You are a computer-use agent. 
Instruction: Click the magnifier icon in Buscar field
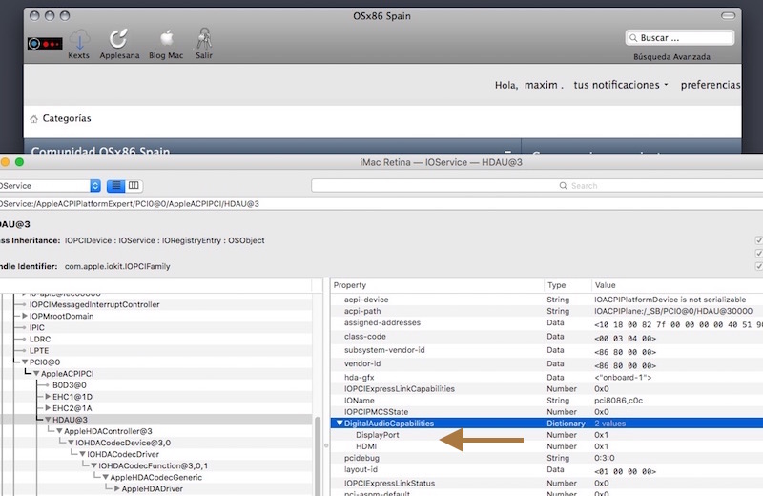[633, 38]
